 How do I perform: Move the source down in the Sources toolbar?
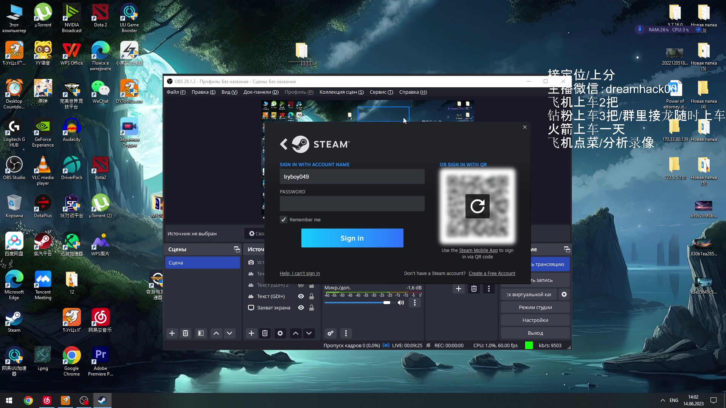(x=309, y=333)
